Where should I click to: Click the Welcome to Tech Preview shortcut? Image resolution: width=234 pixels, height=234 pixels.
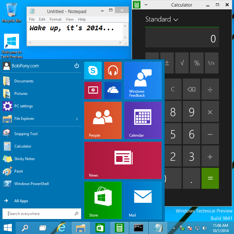pyautogui.click(x=12, y=46)
